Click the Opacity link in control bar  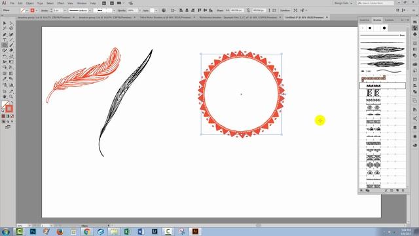pos(122,10)
